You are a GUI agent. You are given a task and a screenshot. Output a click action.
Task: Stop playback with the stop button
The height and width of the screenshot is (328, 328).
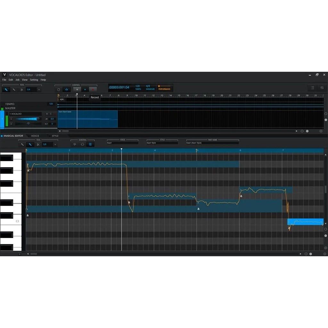point(77,90)
